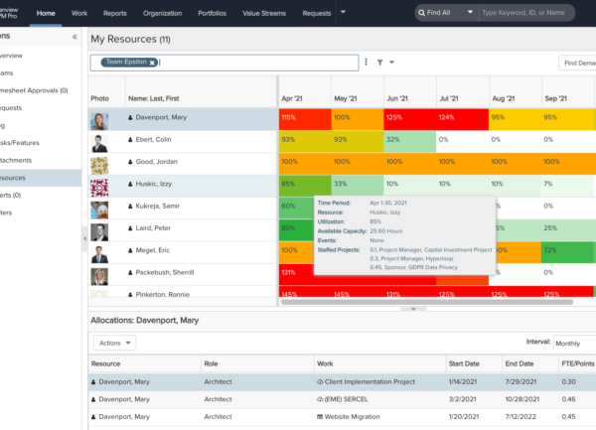Remove the Team Epsilon filter tag
Screen dimensions: 596x430
coord(152,63)
